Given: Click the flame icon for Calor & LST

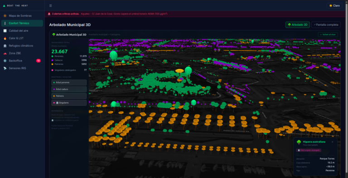Looking at the screenshot, I should (x=5, y=38).
